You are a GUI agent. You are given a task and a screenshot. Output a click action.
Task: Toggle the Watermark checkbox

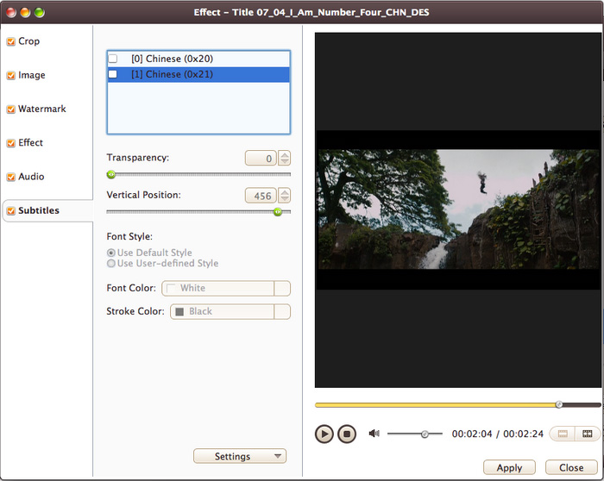(10, 109)
